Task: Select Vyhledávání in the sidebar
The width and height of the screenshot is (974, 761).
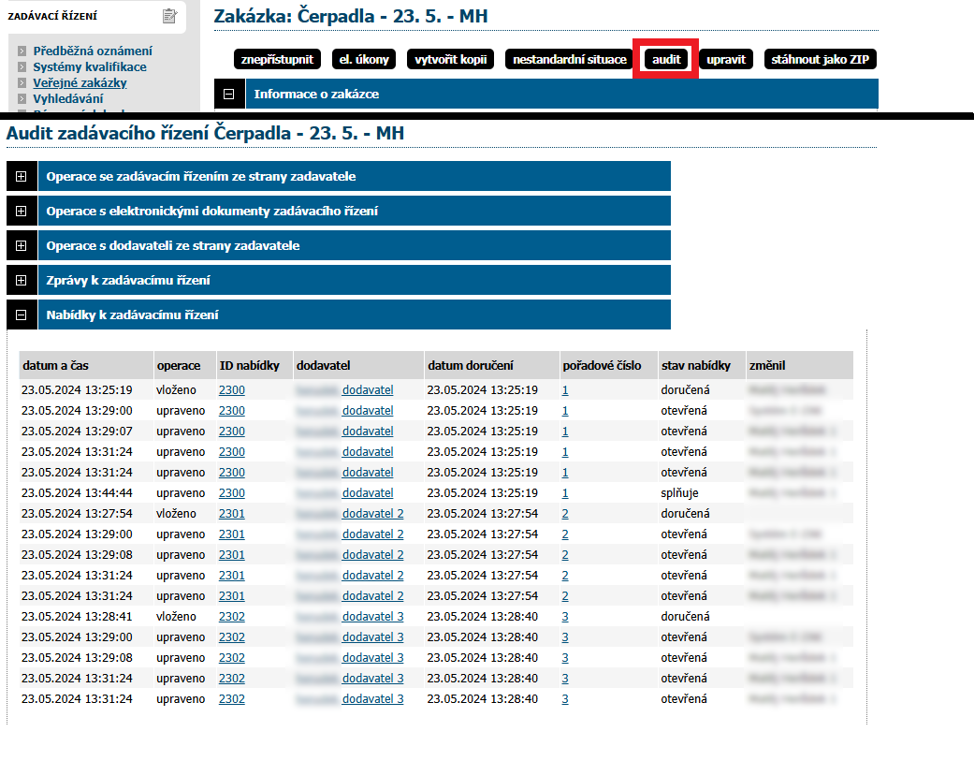Action: 68,98
